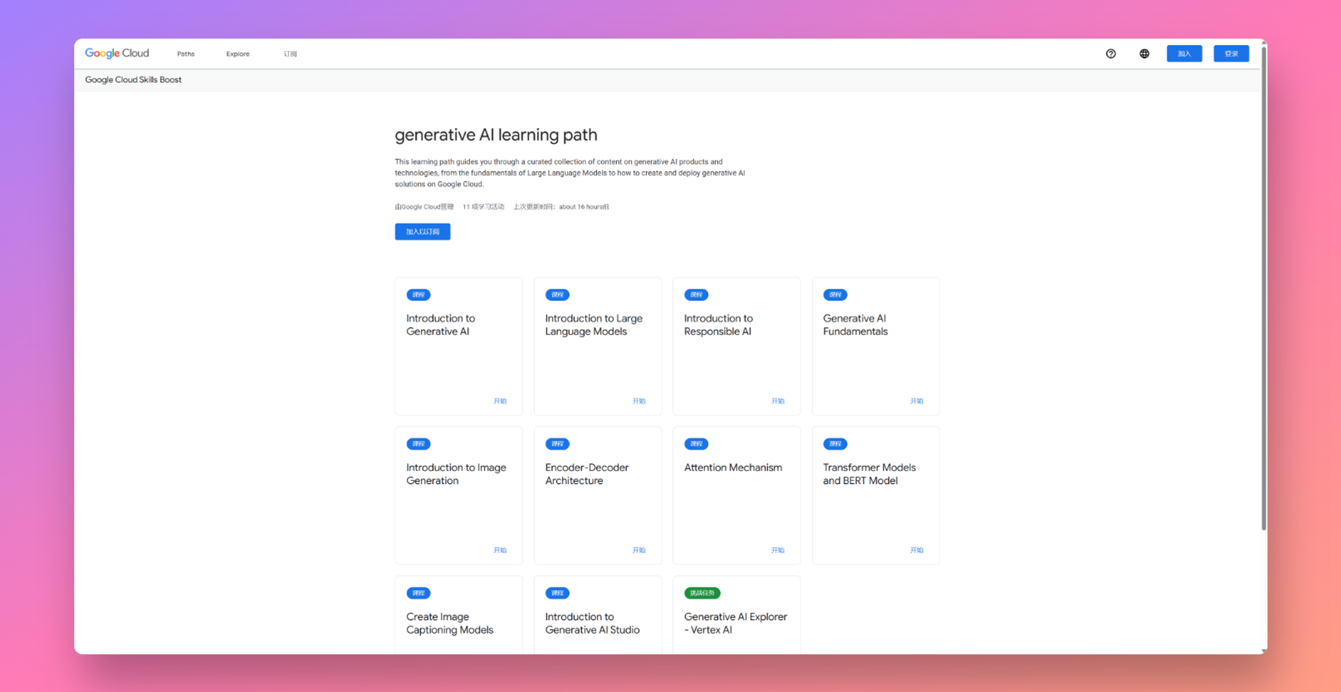Open Create Image Captioning Models card

pos(459,615)
